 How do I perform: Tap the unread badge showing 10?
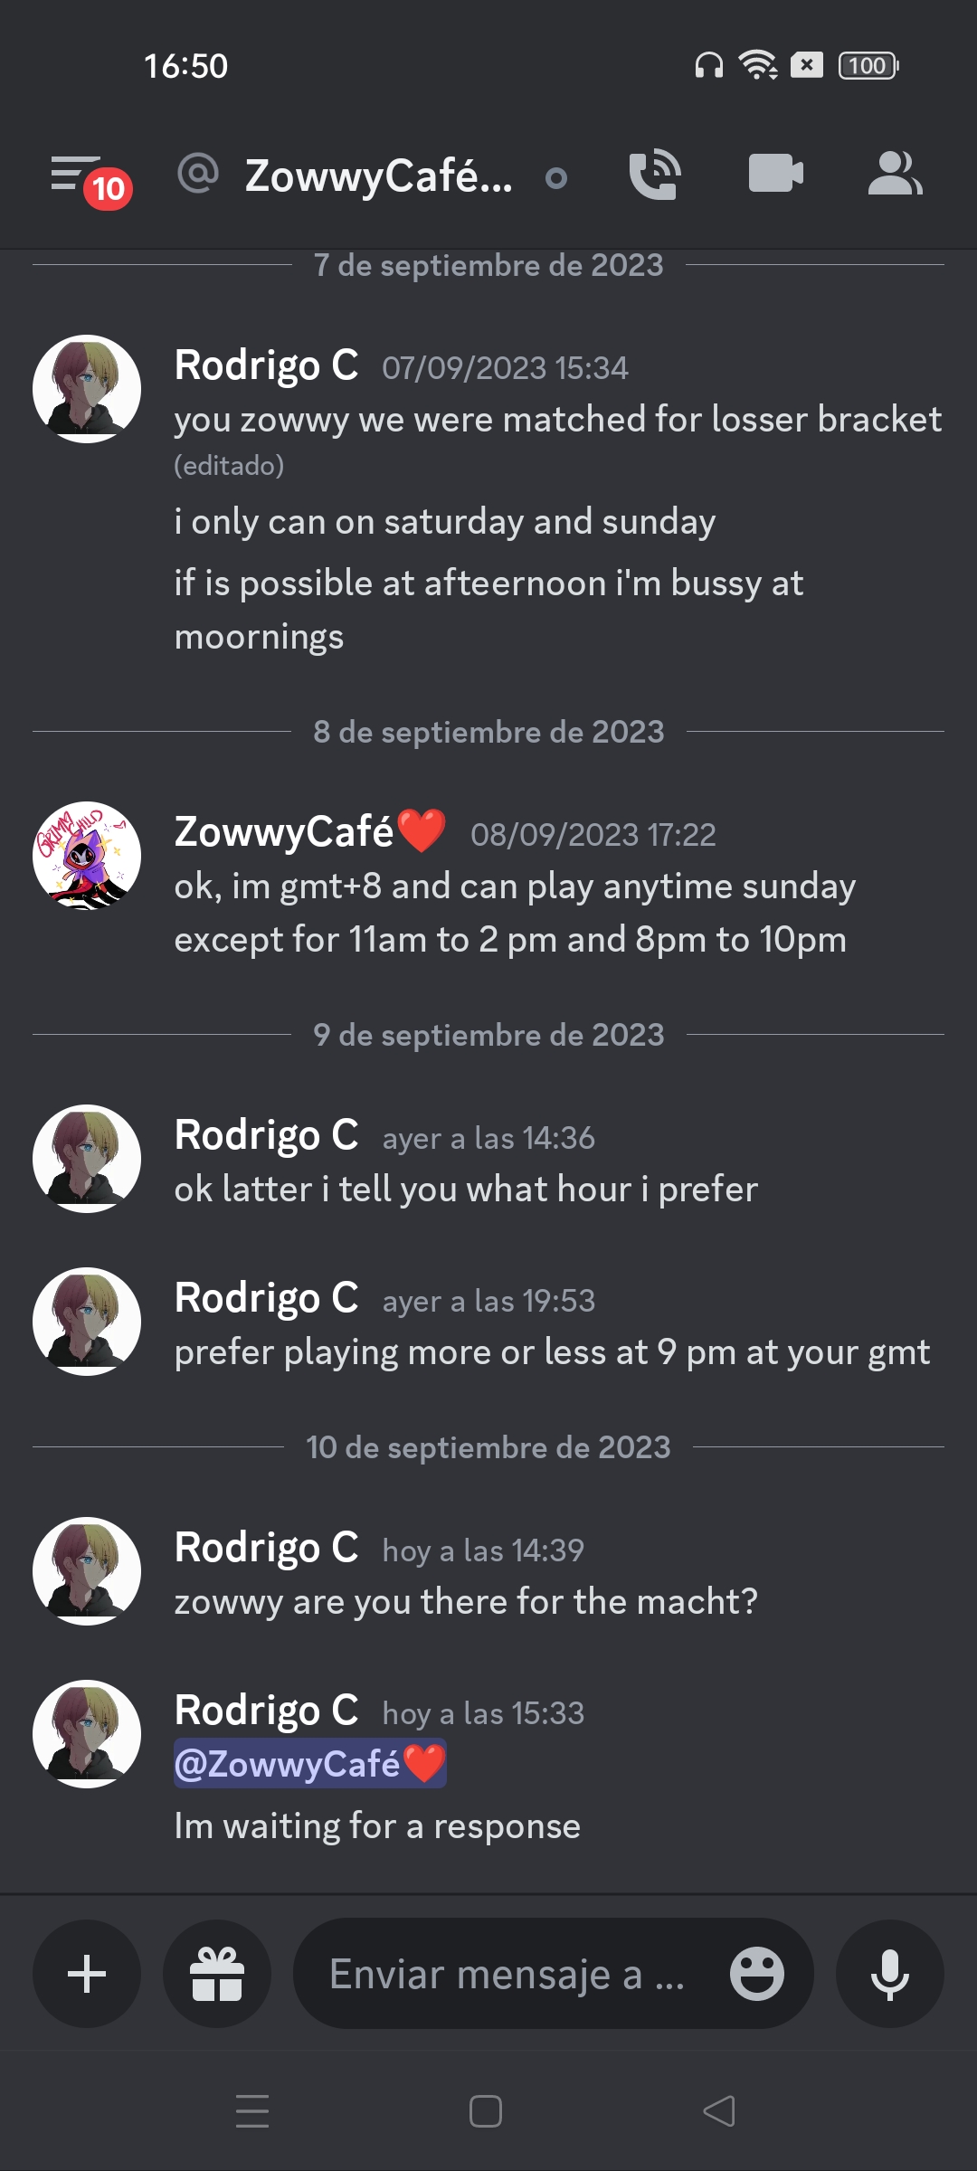(109, 189)
